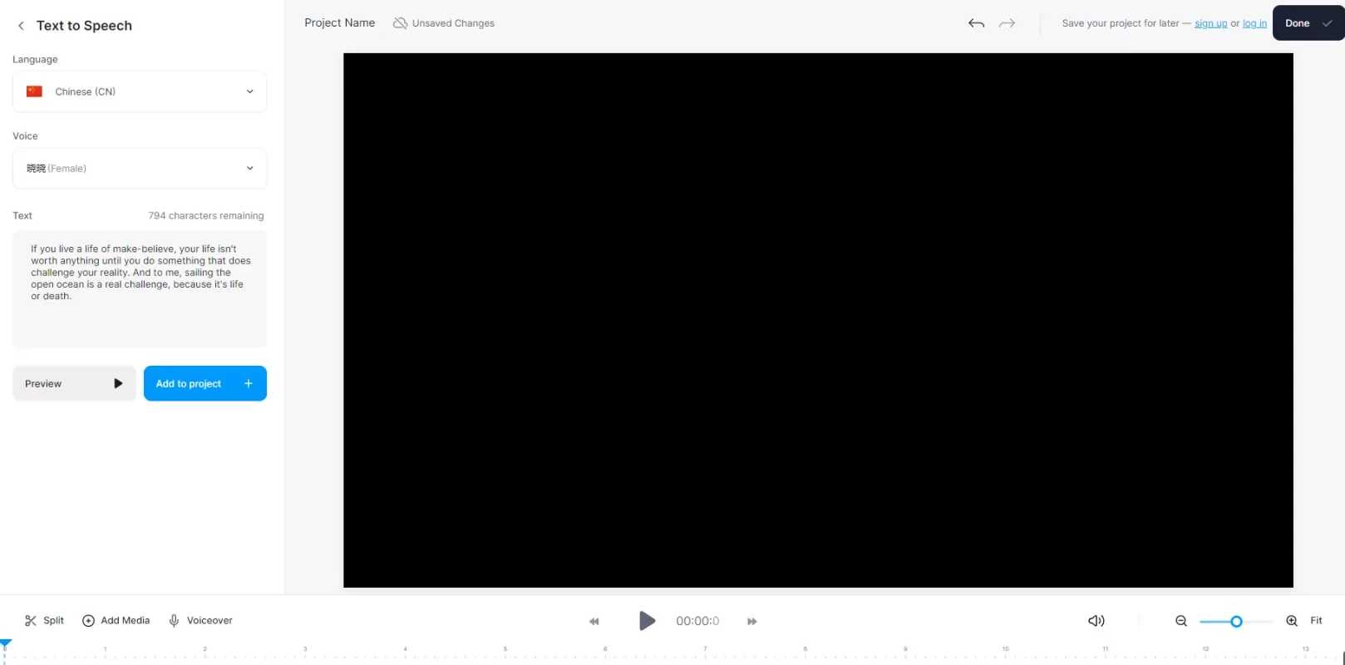This screenshot has width=1345, height=665.
Task: Play the video
Action: tap(647, 620)
